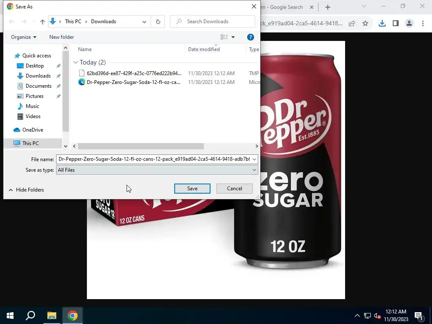This screenshot has height=324, width=432.
Task: Click the Save button
Action: (192, 189)
